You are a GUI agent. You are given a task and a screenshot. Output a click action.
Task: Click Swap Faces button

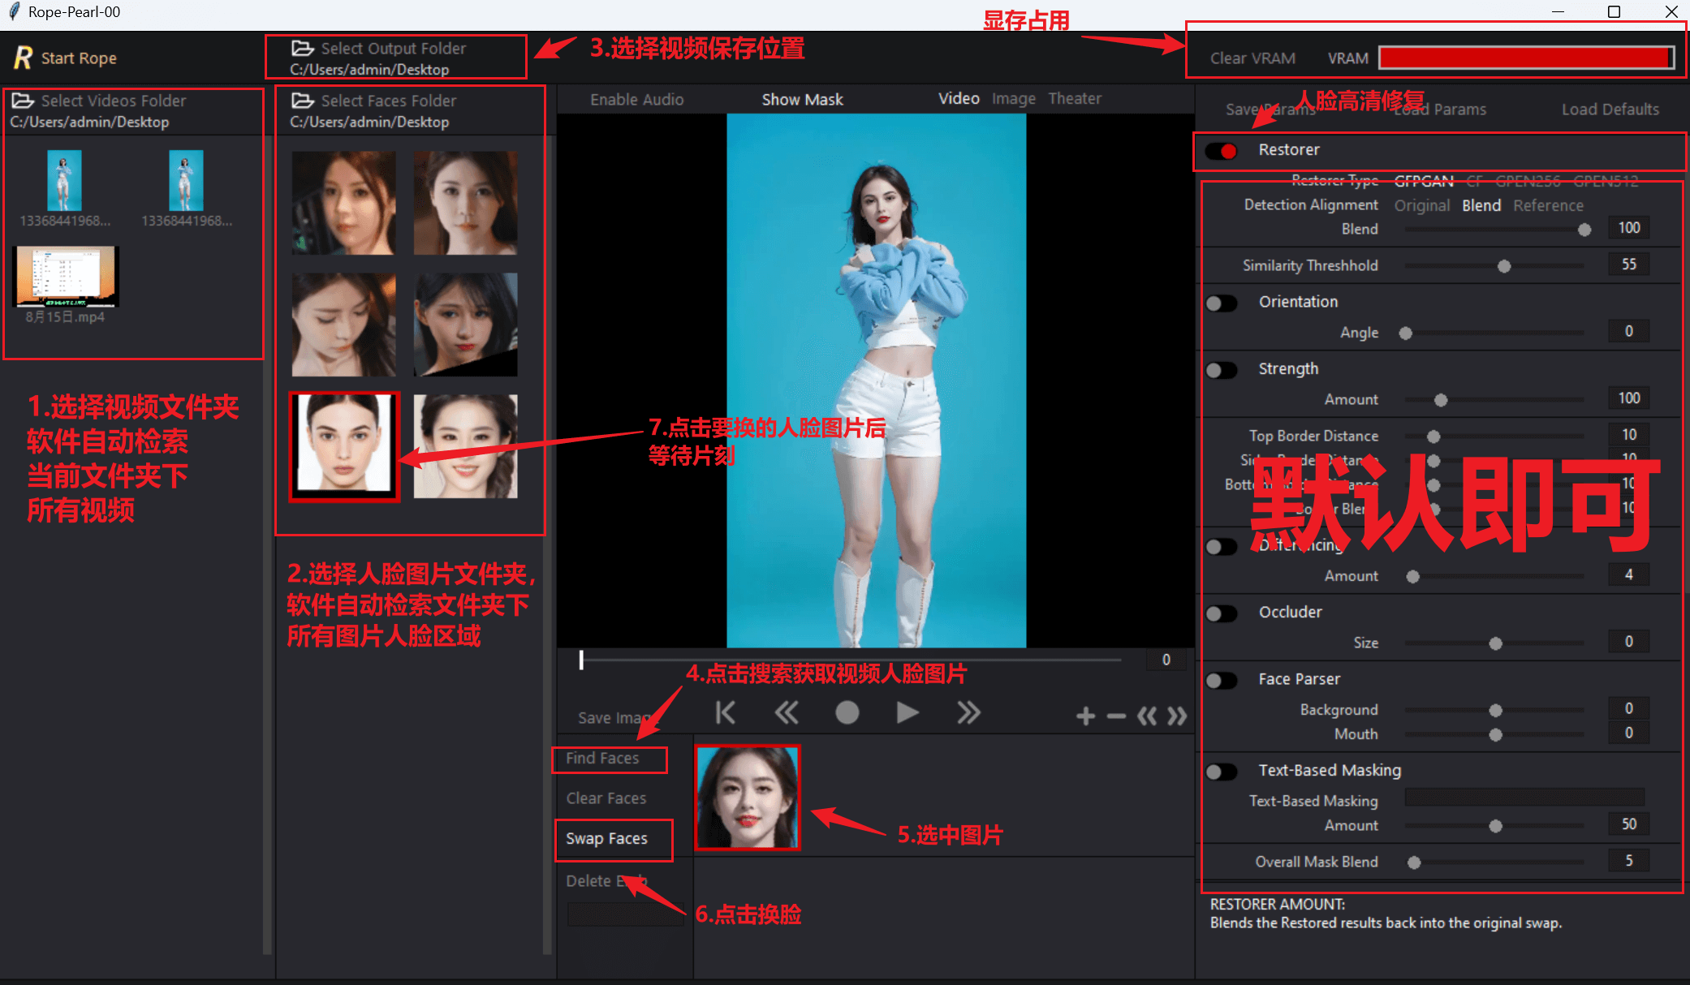606,839
